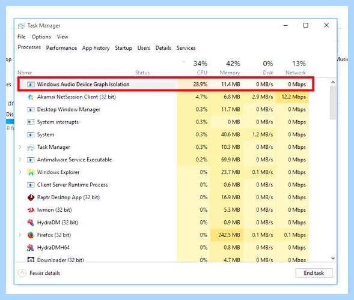Click the System process icon
This screenshot has width=354, height=300.
(x=31, y=134)
